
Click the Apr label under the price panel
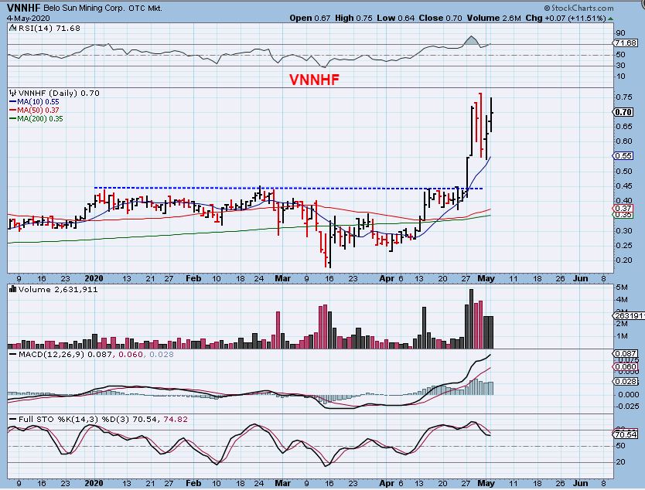[387, 279]
